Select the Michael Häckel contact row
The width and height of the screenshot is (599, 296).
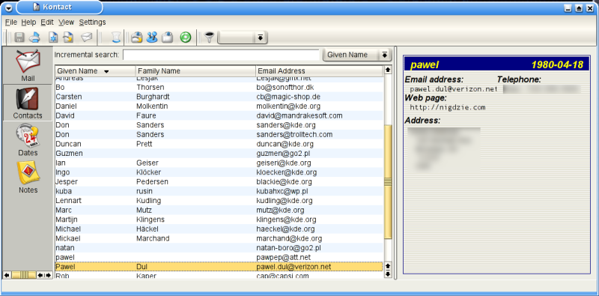[x=219, y=229]
